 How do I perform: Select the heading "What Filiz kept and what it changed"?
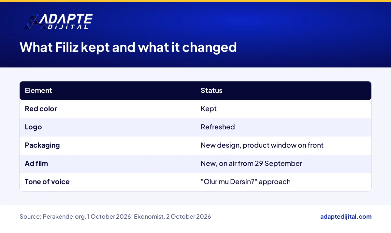tap(128, 48)
